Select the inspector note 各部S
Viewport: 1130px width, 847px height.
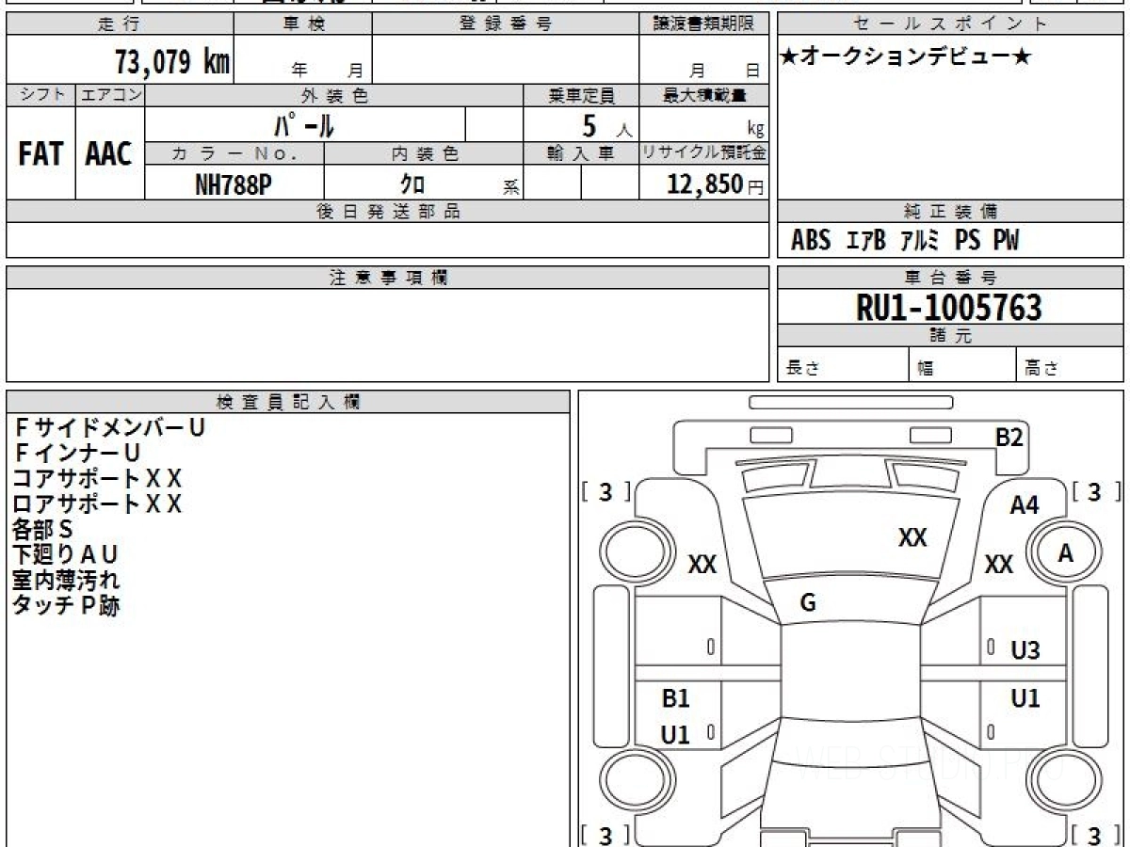click(42, 529)
